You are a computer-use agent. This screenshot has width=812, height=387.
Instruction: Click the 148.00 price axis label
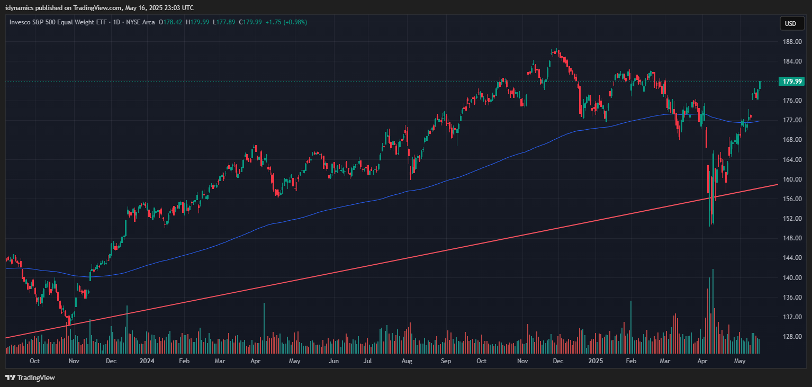792,238
